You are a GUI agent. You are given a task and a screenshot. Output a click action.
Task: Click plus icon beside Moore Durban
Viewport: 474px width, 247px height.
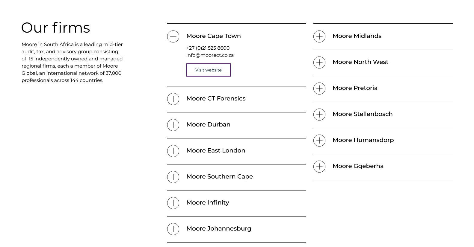click(x=173, y=125)
